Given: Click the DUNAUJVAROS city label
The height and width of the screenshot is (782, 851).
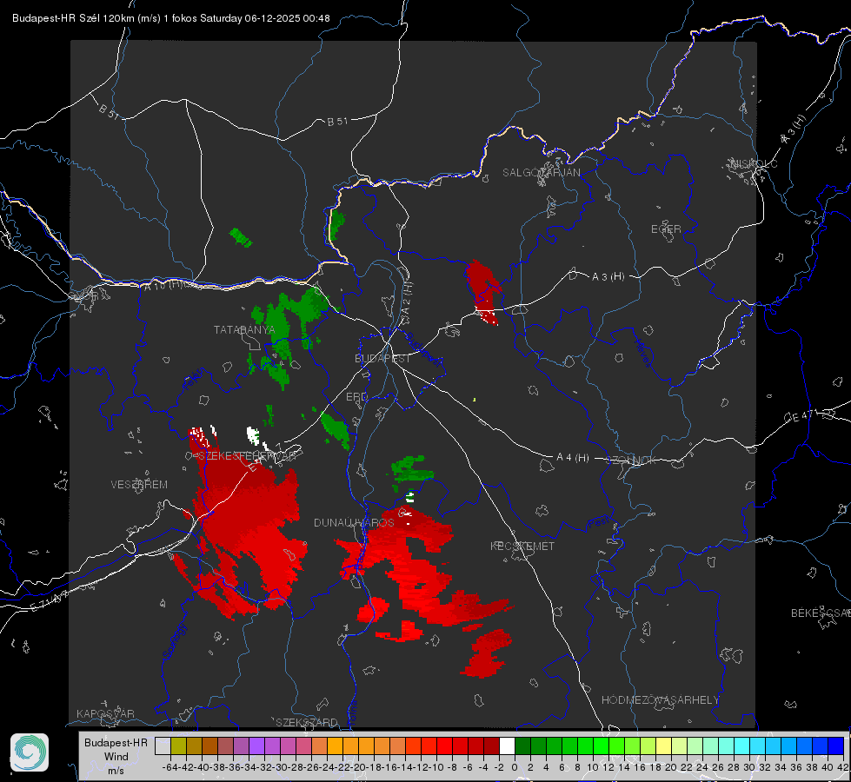Looking at the screenshot, I should 354,522.
